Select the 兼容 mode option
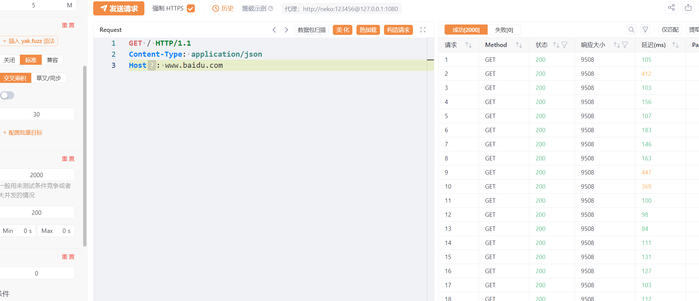The width and height of the screenshot is (699, 301). point(52,60)
